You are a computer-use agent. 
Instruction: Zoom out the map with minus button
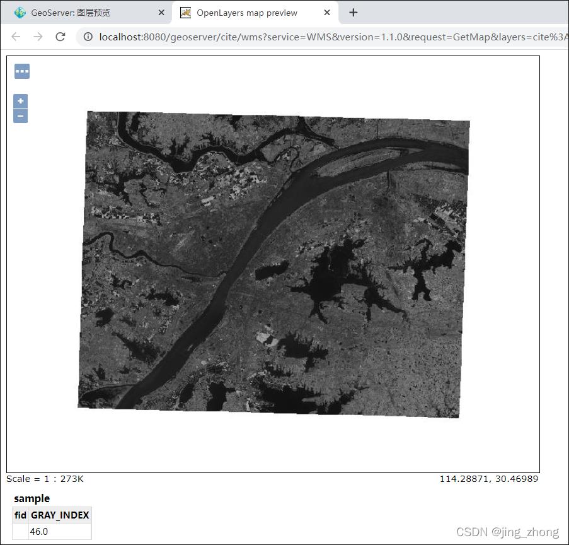21,116
